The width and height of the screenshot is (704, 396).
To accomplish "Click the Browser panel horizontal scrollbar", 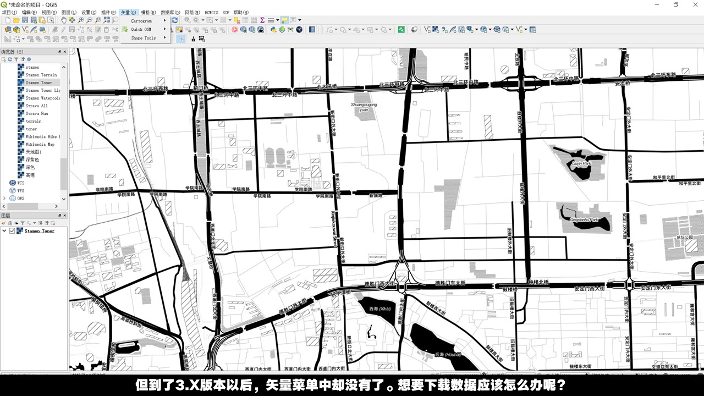I will pyautogui.click(x=22, y=206).
